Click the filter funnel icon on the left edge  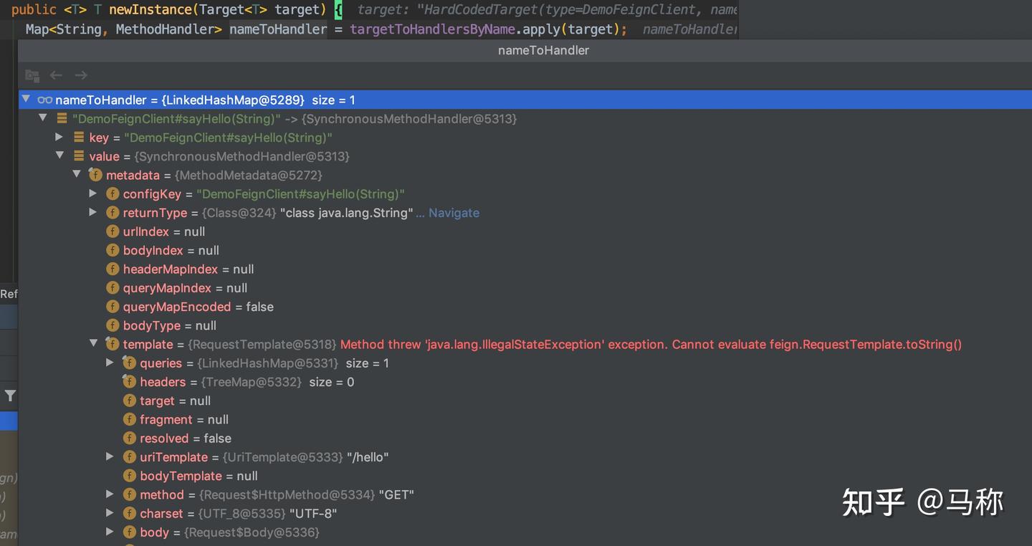[x=10, y=396]
